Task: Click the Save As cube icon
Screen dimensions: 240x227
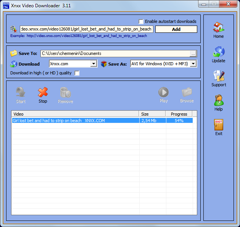Action: (104, 64)
